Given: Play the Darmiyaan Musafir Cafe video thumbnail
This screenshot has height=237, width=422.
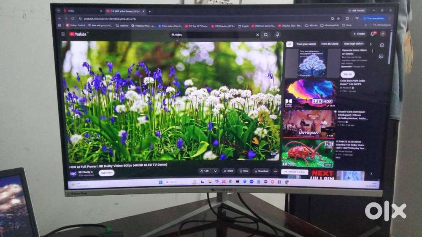Looking at the screenshot, I should (308, 124).
